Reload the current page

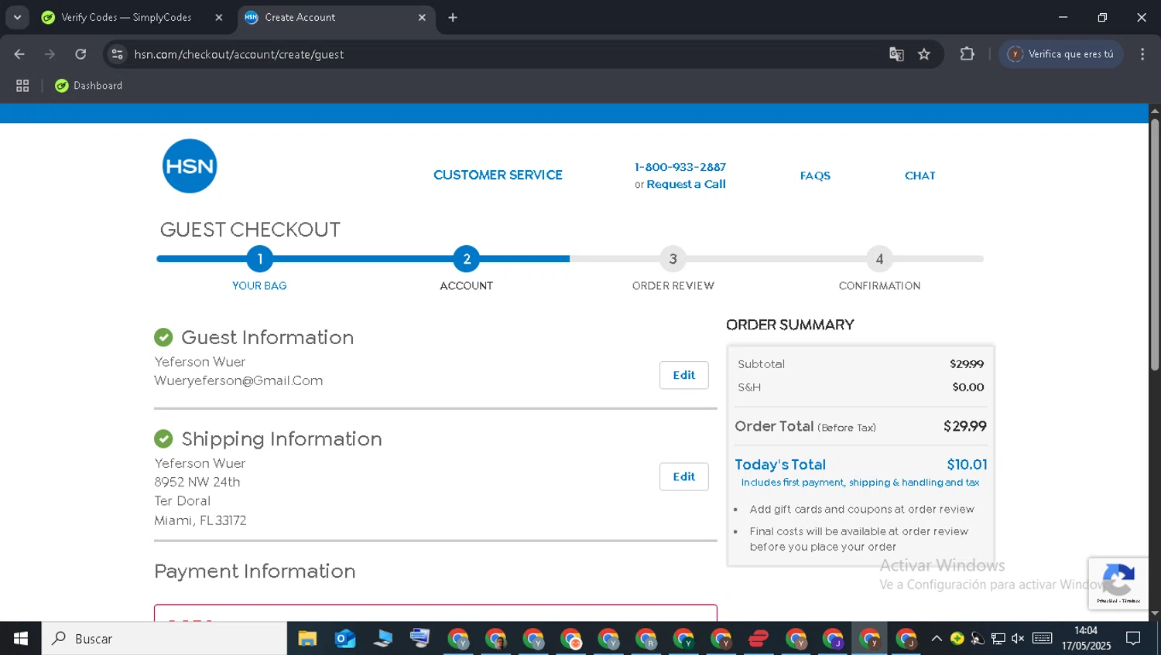coord(80,54)
